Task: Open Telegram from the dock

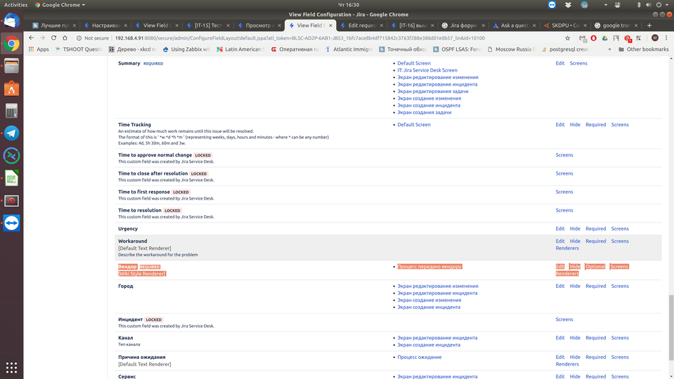Action: tap(11, 134)
